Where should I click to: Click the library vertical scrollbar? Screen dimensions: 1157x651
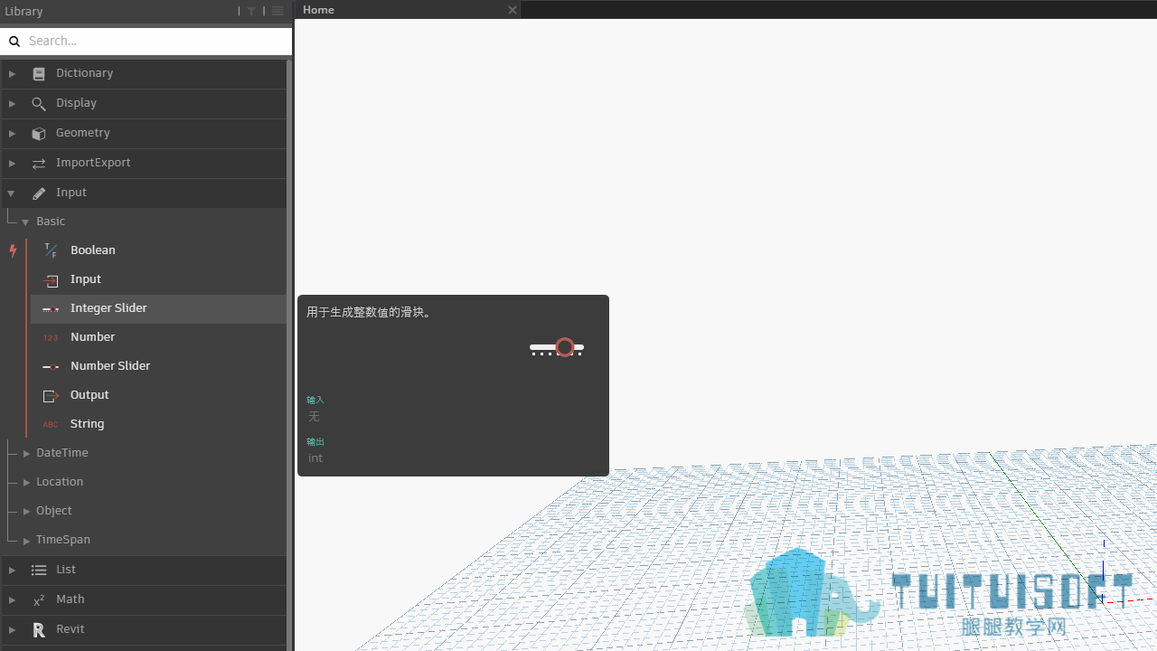tap(289, 354)
